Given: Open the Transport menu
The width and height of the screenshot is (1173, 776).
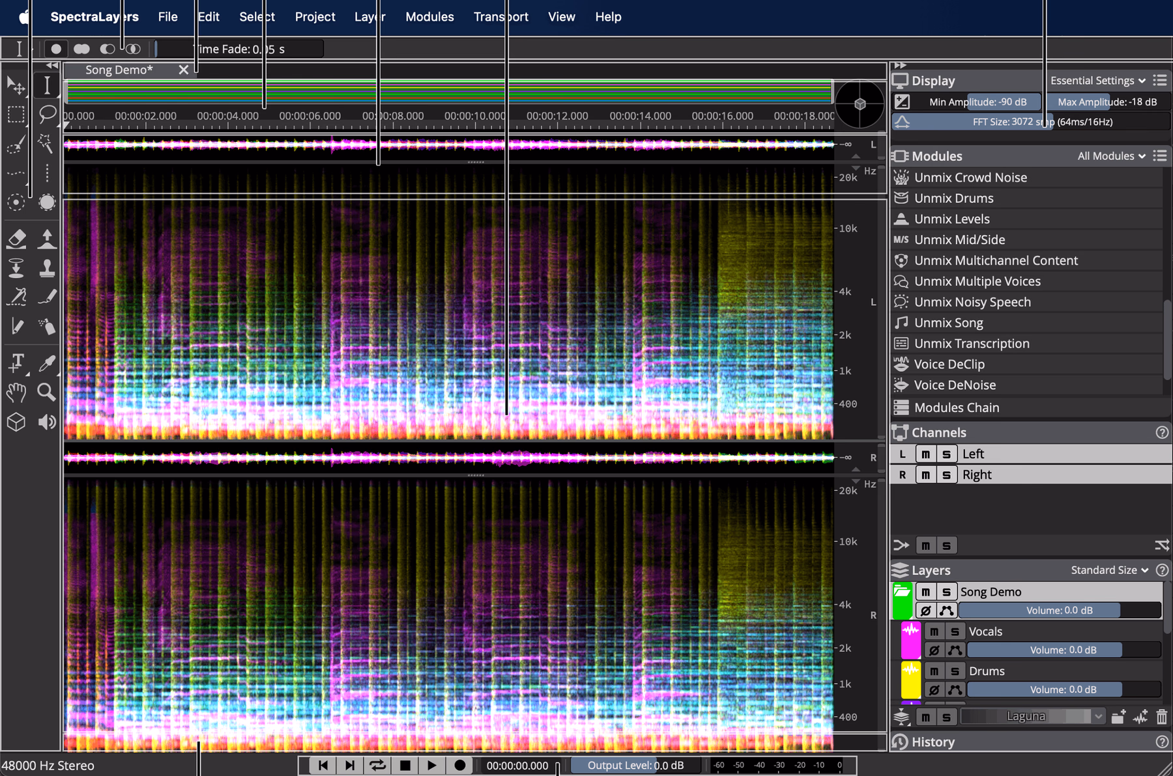Looking at the screenshot, I should (500, 17).
